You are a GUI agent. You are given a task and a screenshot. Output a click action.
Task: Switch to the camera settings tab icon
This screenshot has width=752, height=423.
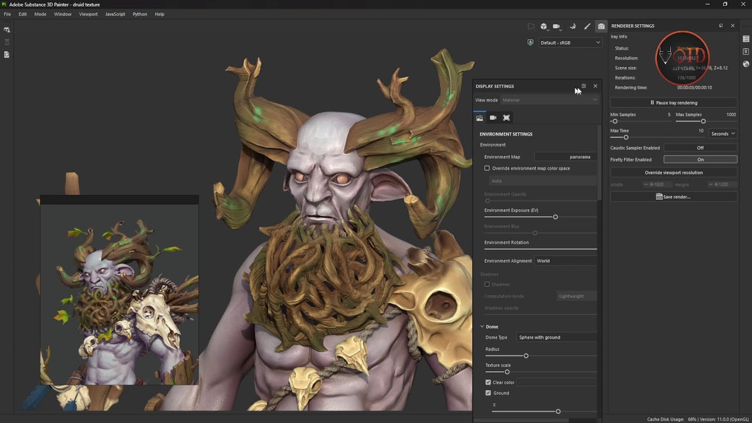coord(493,117)
